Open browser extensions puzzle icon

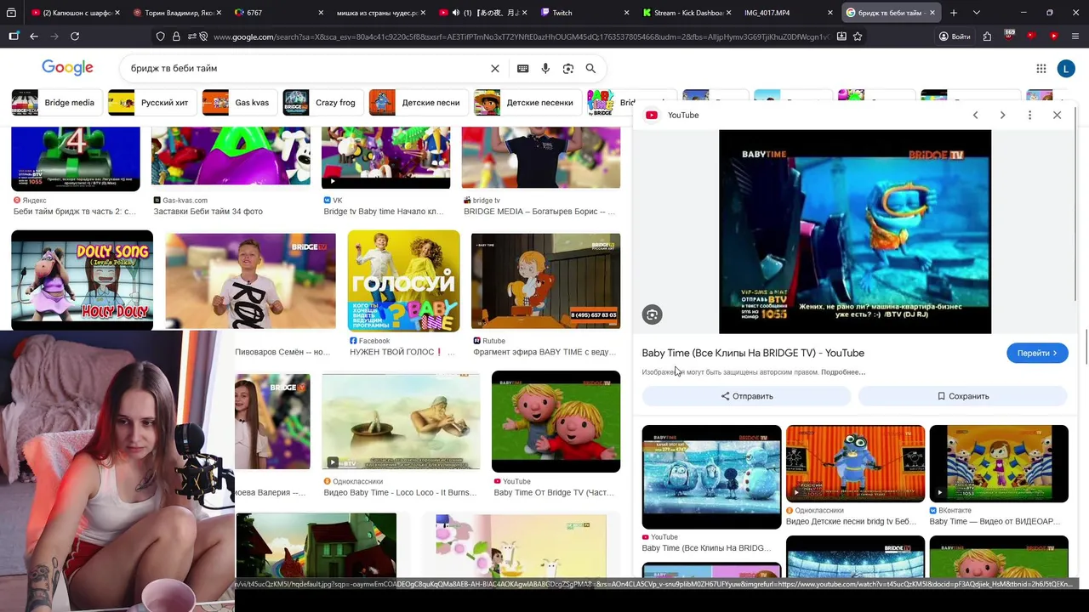tap(987, 37)
